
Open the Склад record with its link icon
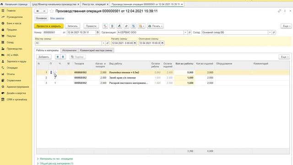274,33
